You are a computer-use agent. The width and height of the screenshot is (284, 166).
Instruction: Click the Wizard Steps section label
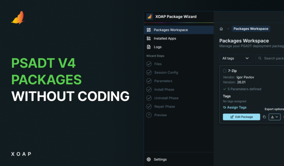[x=155, y=56]
